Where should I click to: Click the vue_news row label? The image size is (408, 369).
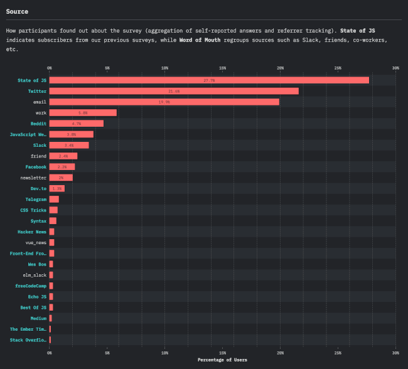pyautogui.click(x=36, y=242)
